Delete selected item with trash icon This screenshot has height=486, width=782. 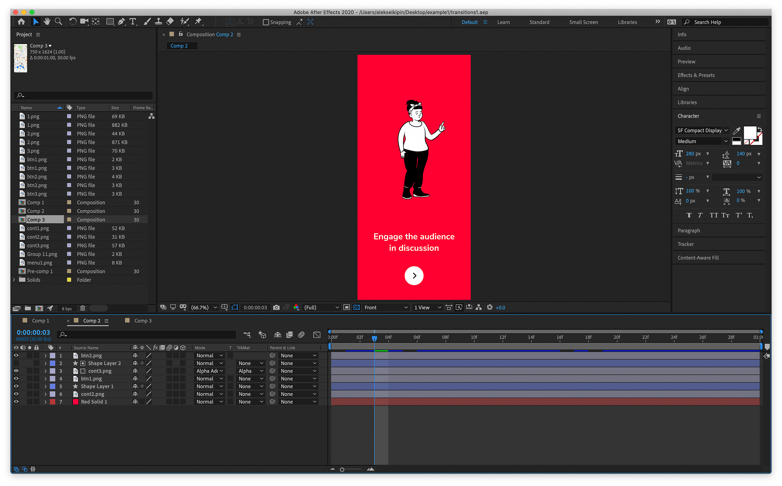[83, 308]
